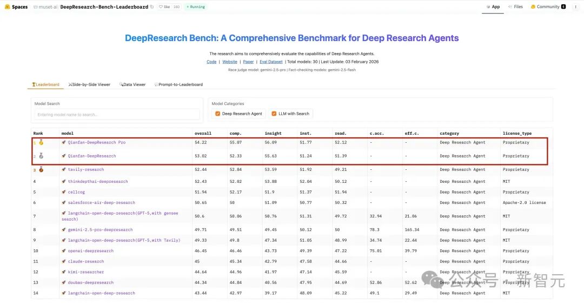The image size is (584, 304).
Task: Open gemini-2.5-pro-deepresearch model link
Action: [x=100, y=230]
